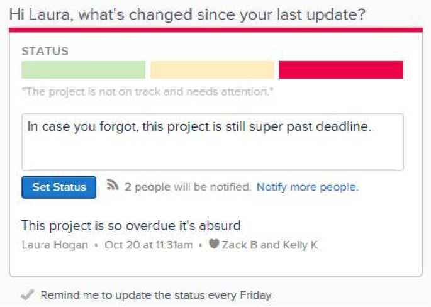This screenshot has width=431, height=307.
Task: Click the 'not on track and needs attention' description
Action: (x=148, y=91)
